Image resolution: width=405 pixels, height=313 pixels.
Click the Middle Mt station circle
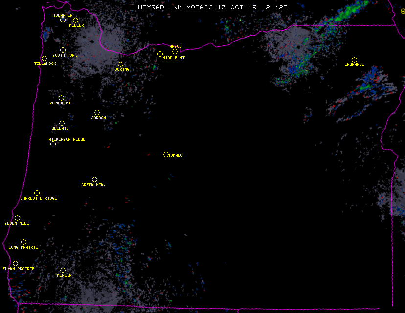click(x=160, y=54)
